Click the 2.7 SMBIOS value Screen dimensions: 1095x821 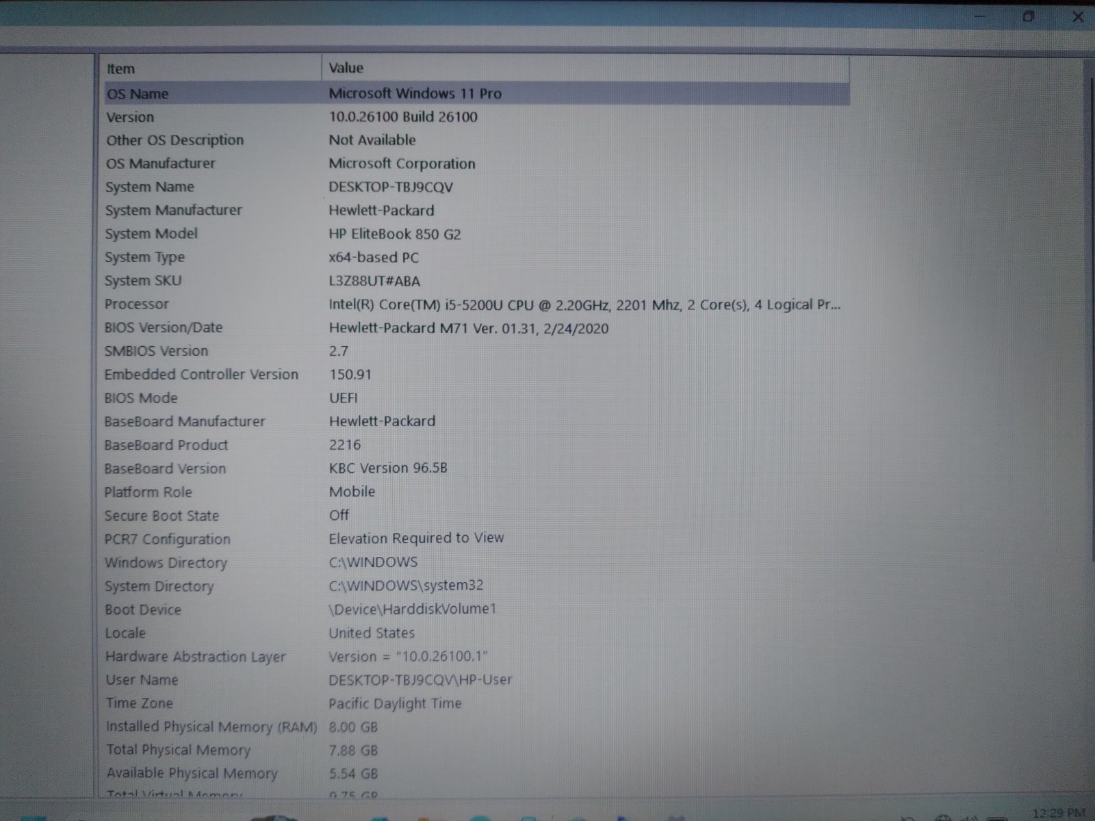(x=338, y=351)
